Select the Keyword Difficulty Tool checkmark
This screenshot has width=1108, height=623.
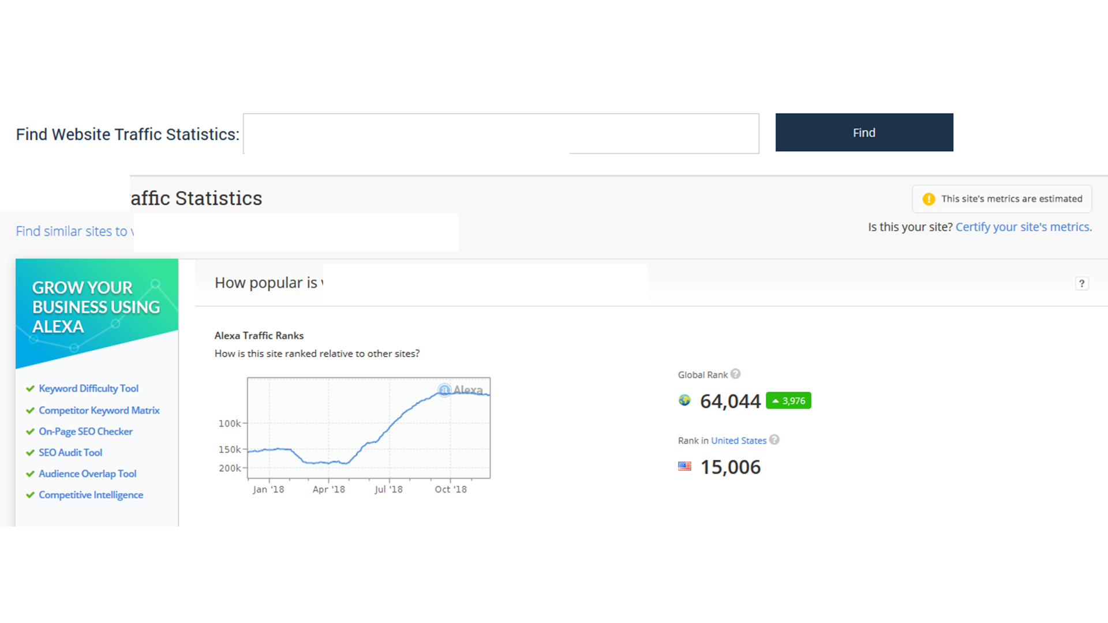point(30,388)
